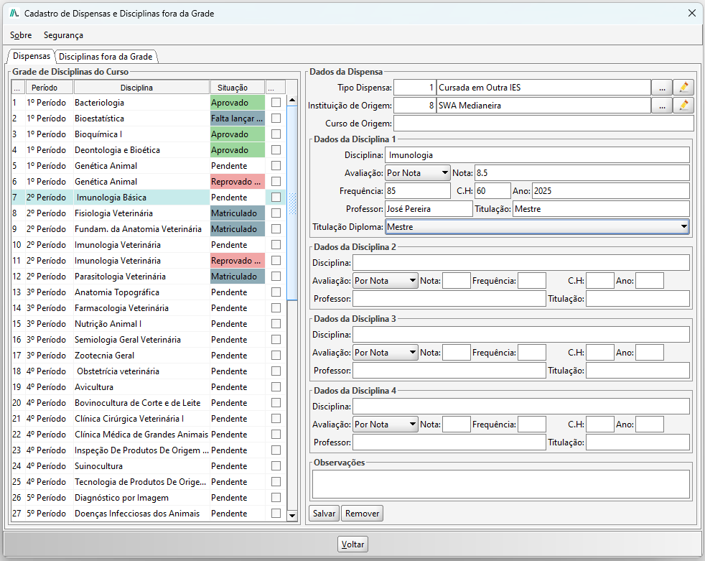Check the box for Parasitologia Veterinária
This screenshot has height=561, width=705.
276,277
